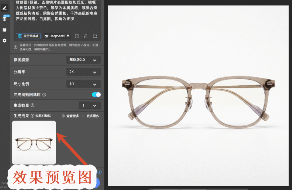292x190 pixels.
Task: Click the large glasses preview image
Action: [198, 96]
